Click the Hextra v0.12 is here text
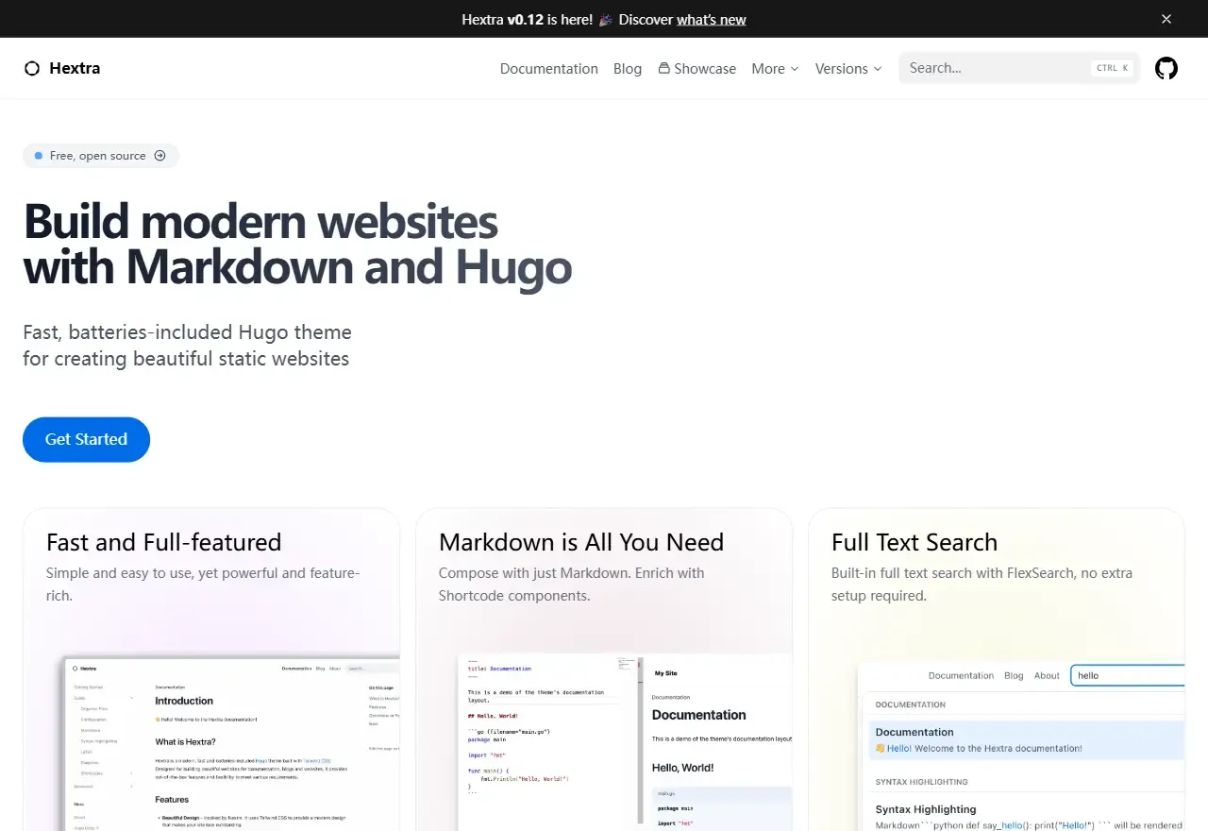This screenshot has width=1208, height=831. [x=528, y=19]
